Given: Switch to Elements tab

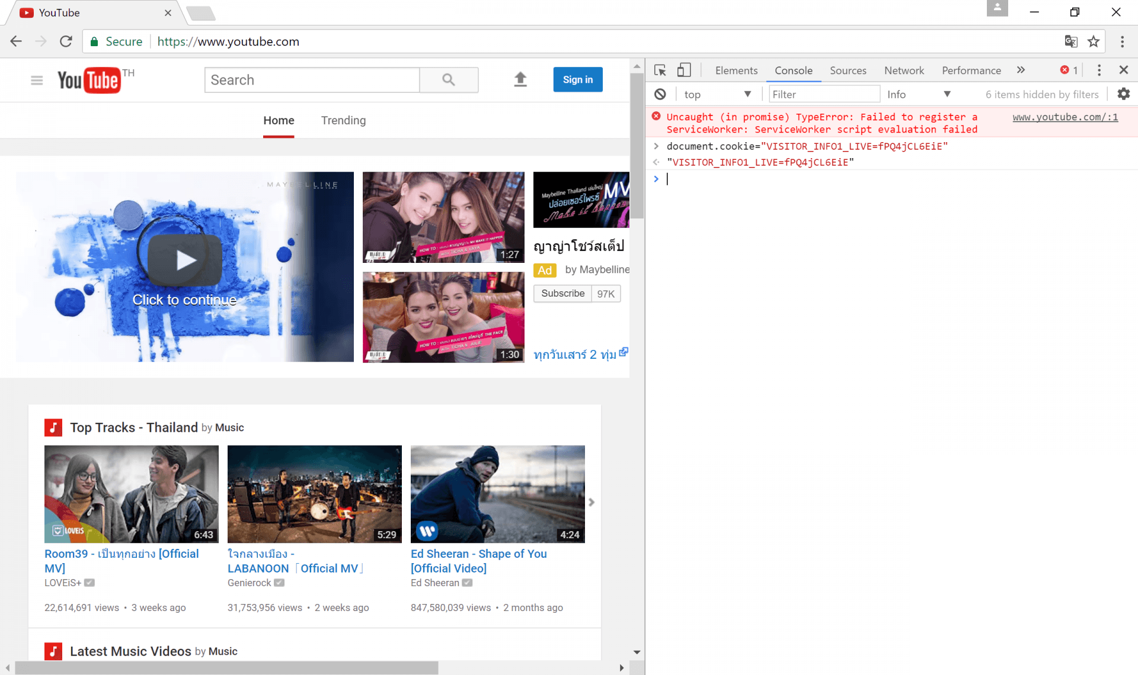Looking at the screenshot, I should pyautogui.click(x=736, y=70).
